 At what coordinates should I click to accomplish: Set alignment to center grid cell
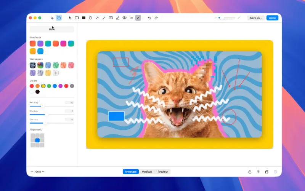pos(37,140)
